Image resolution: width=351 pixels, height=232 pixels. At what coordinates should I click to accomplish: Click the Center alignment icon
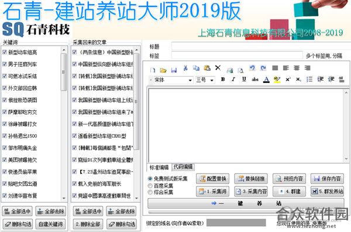point(297,68)
